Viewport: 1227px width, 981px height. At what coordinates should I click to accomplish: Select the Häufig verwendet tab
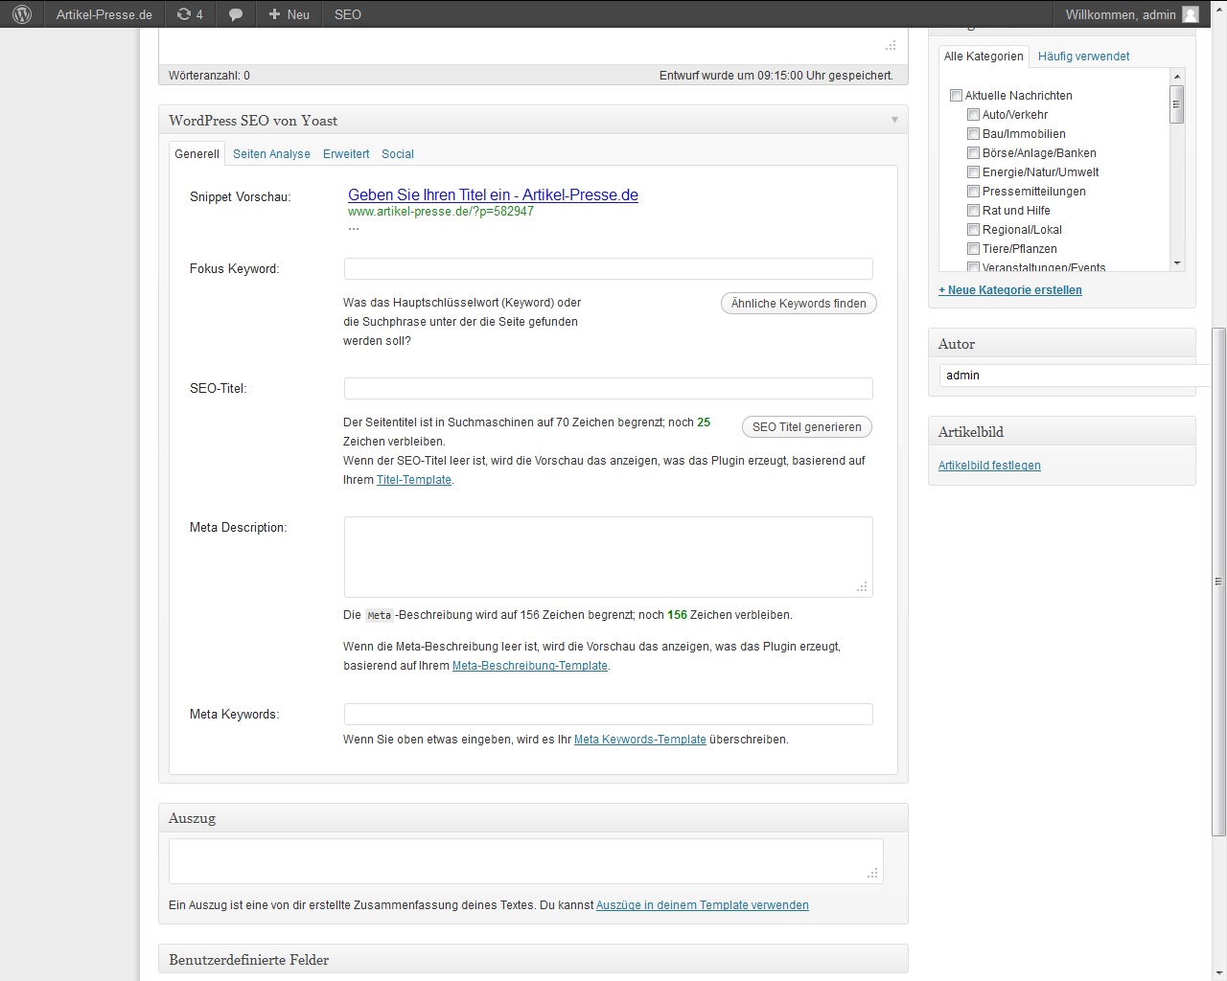click(1083, 57)
